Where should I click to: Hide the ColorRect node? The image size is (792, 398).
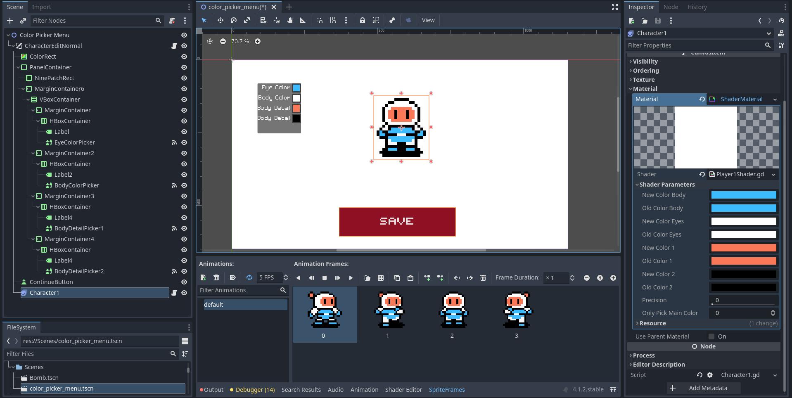click(184, 57)
